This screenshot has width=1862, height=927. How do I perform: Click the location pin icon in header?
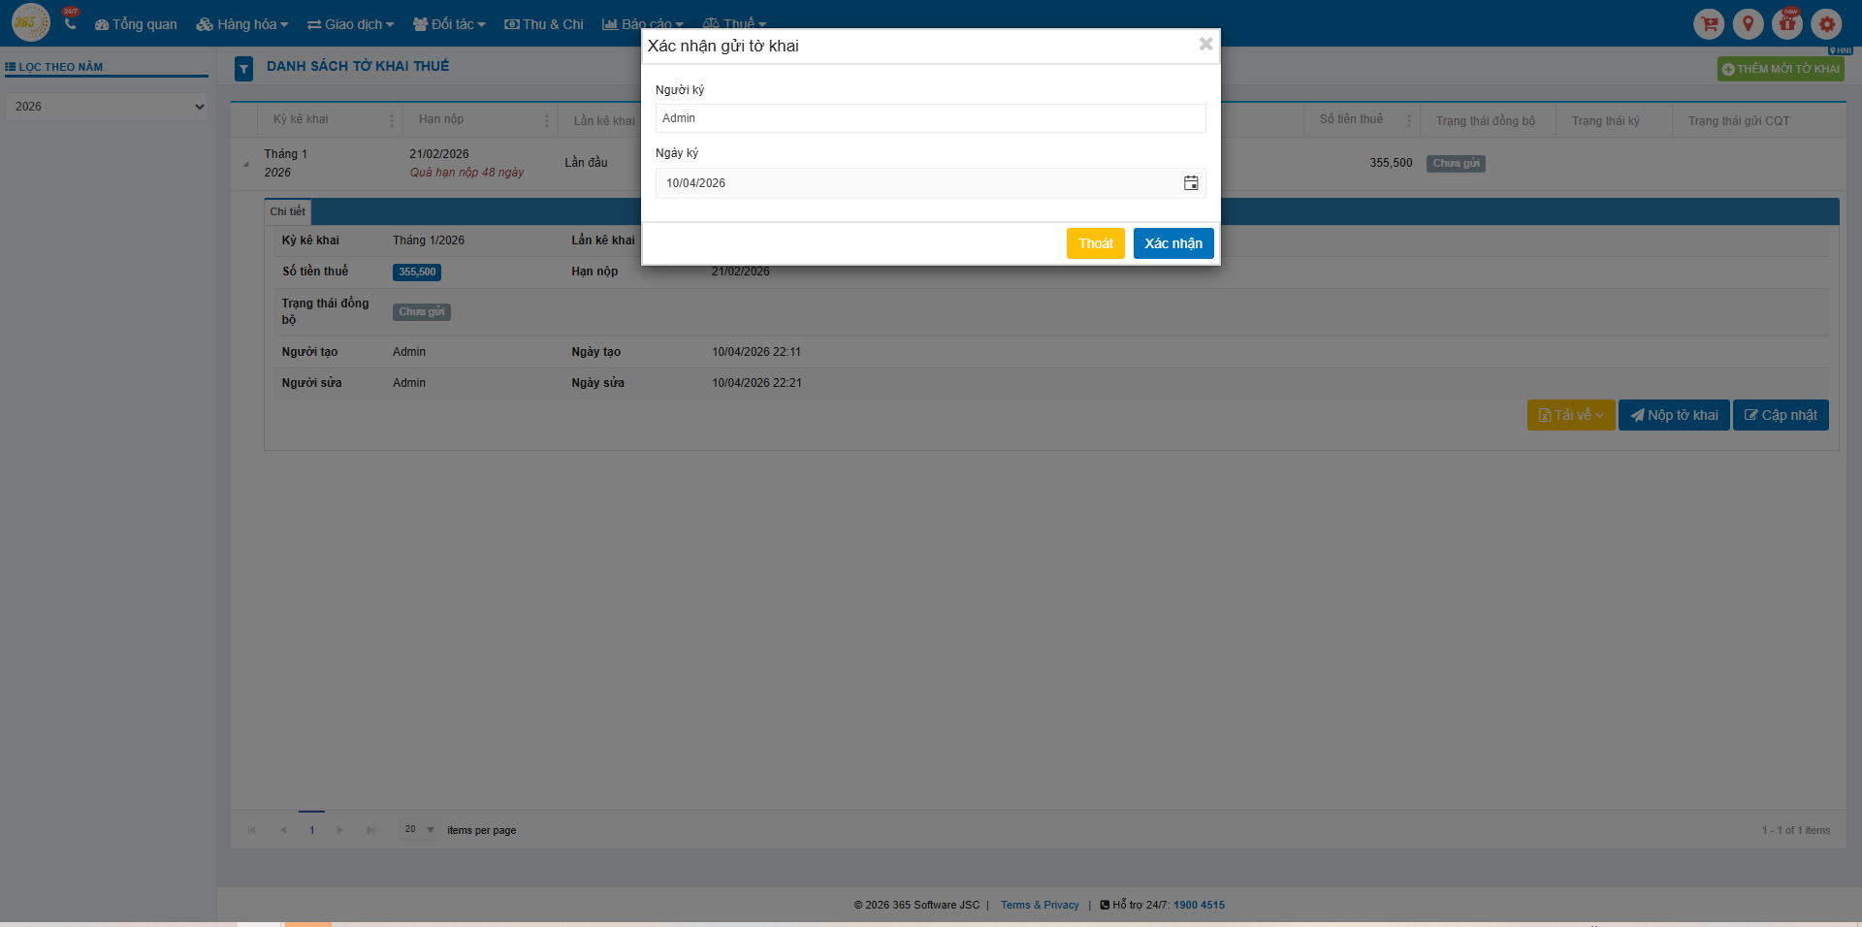(1748, 24)
